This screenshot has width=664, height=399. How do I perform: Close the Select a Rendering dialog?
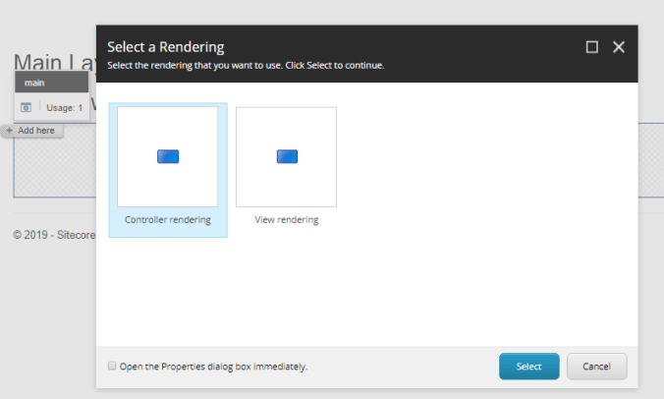click(x=619, y=47)
